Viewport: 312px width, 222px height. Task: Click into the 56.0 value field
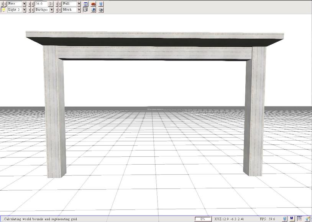[x=41, y=4]
